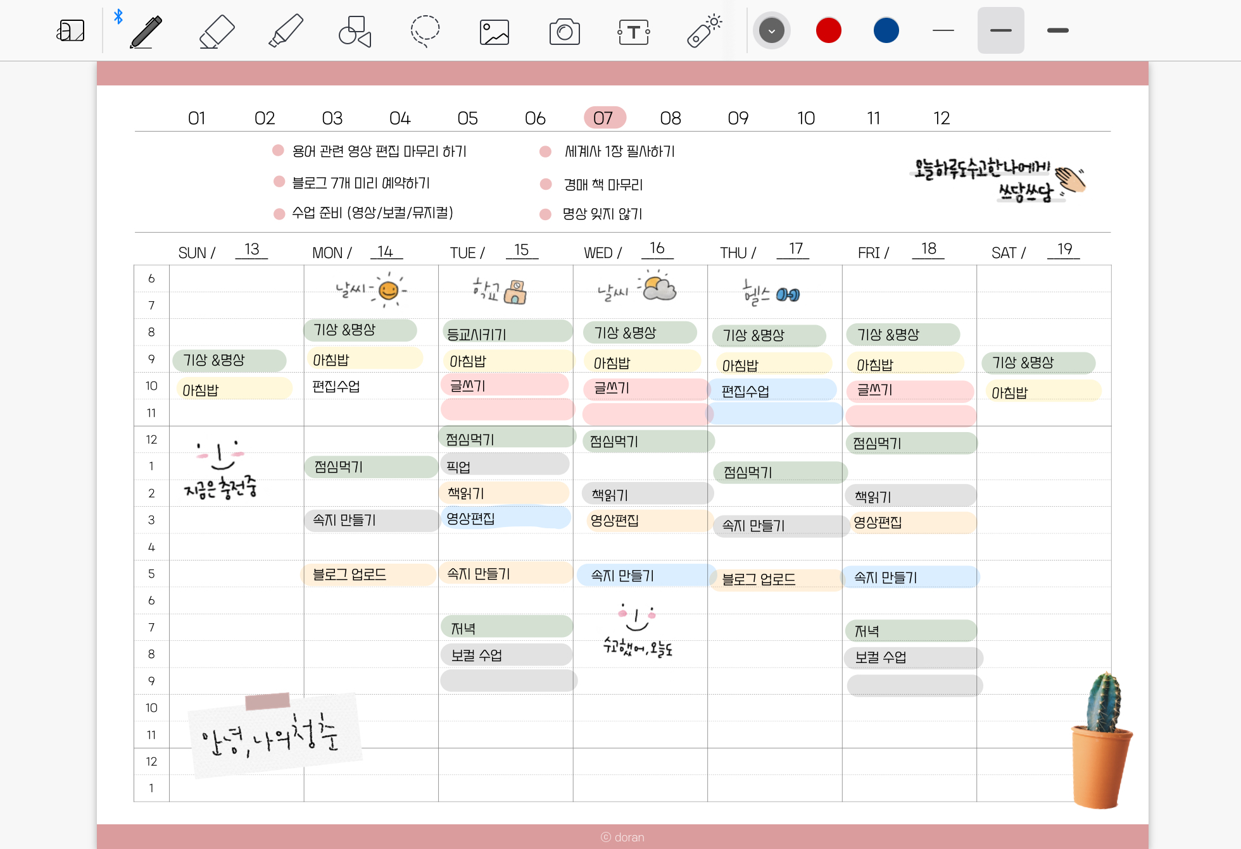
Task: Open highlighted month 07 tab
Action: point(603,118)
